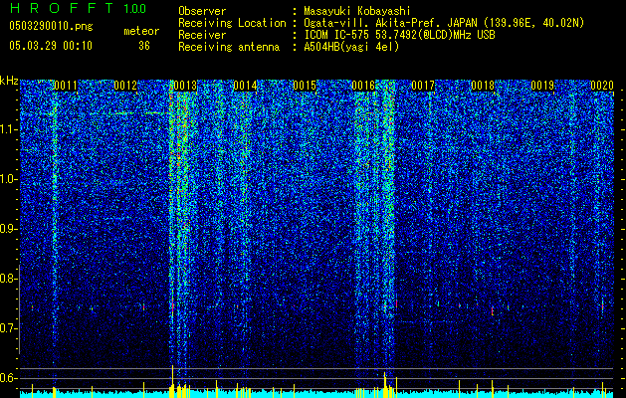Click the 0015 time marker

click(305, 86)
